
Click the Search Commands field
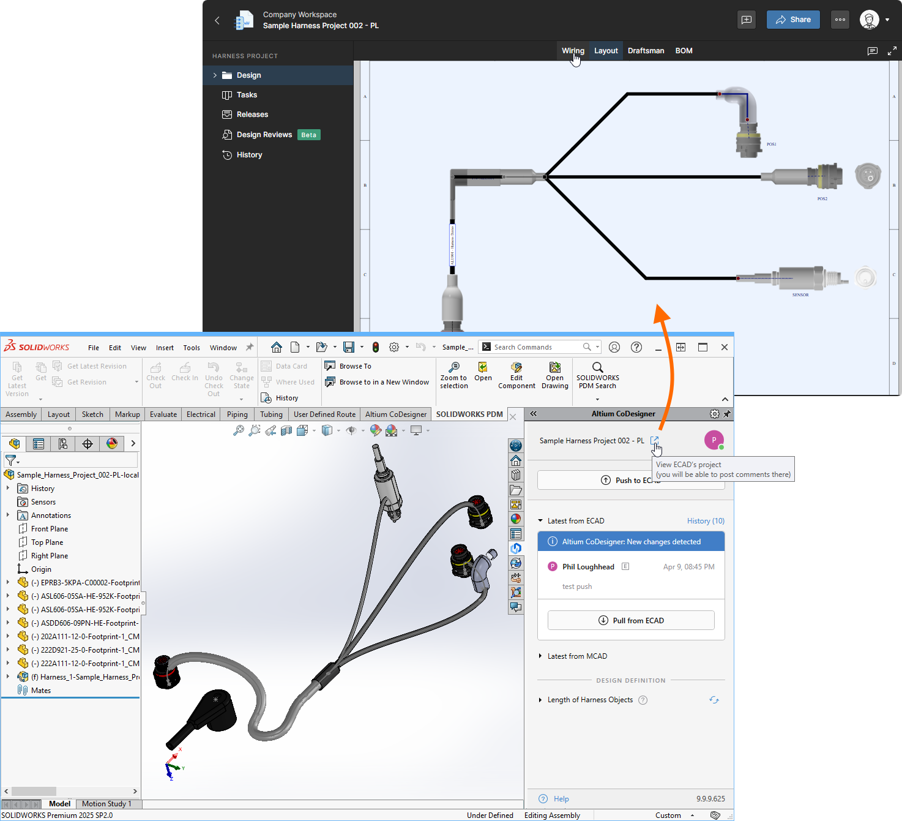click(x=539, y=347)
